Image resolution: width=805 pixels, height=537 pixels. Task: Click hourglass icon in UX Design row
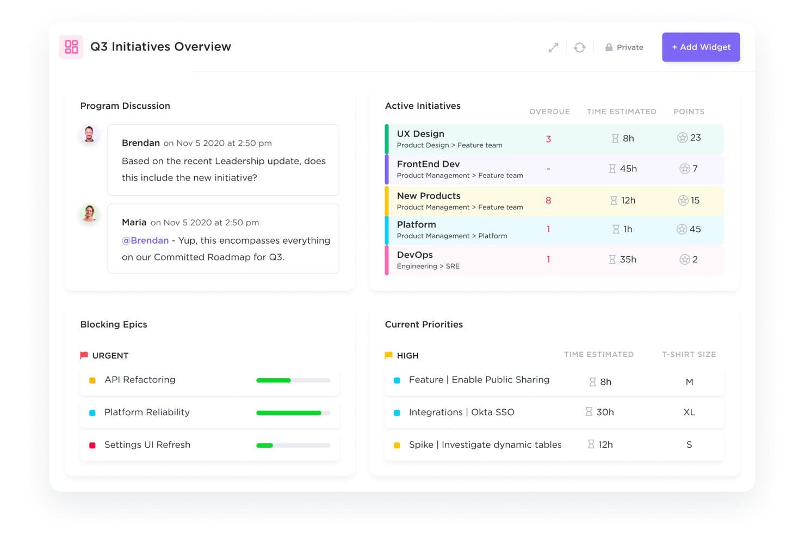tap(615, 139)
